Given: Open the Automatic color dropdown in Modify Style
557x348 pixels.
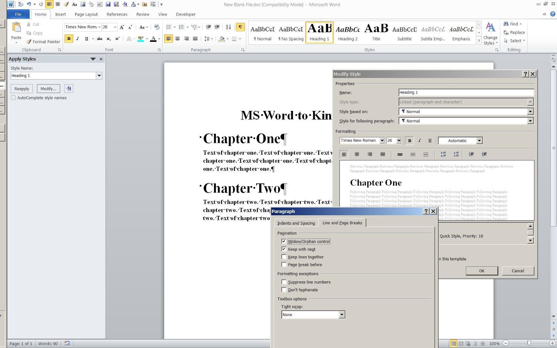Looking at the screenshot, I should [x=479, y=140].
